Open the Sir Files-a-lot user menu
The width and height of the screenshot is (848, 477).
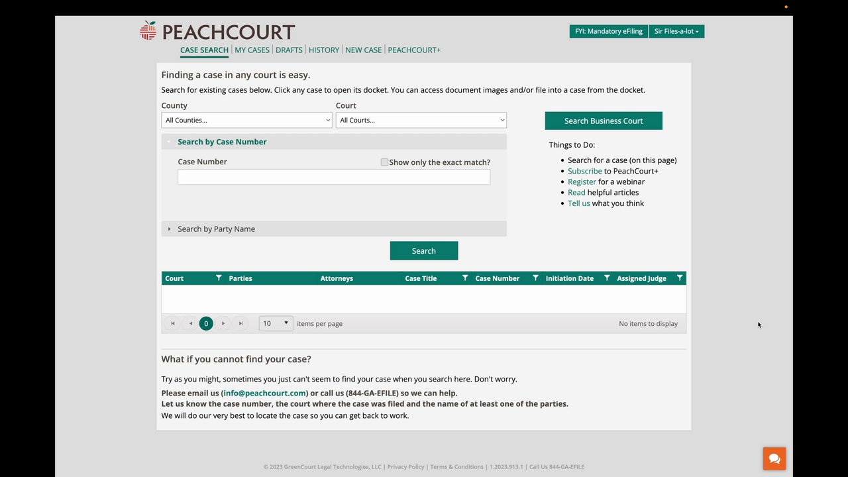(x=676, y=31)
